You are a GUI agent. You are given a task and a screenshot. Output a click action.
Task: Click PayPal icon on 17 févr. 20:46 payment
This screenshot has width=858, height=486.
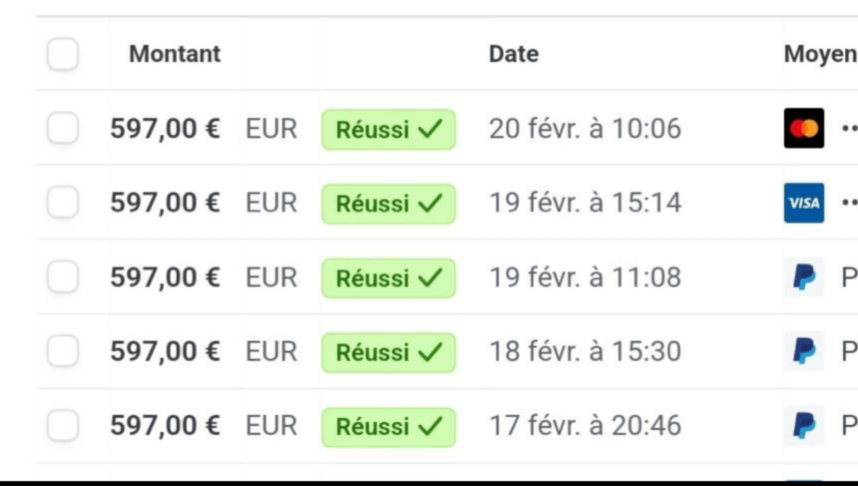coord(803,426)
